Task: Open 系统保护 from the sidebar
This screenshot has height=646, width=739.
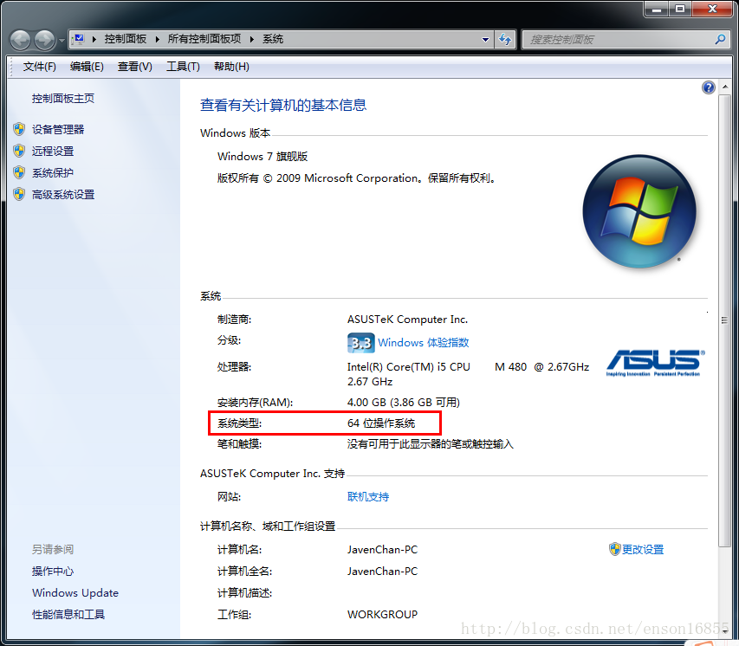Action: tap(53, 172)
